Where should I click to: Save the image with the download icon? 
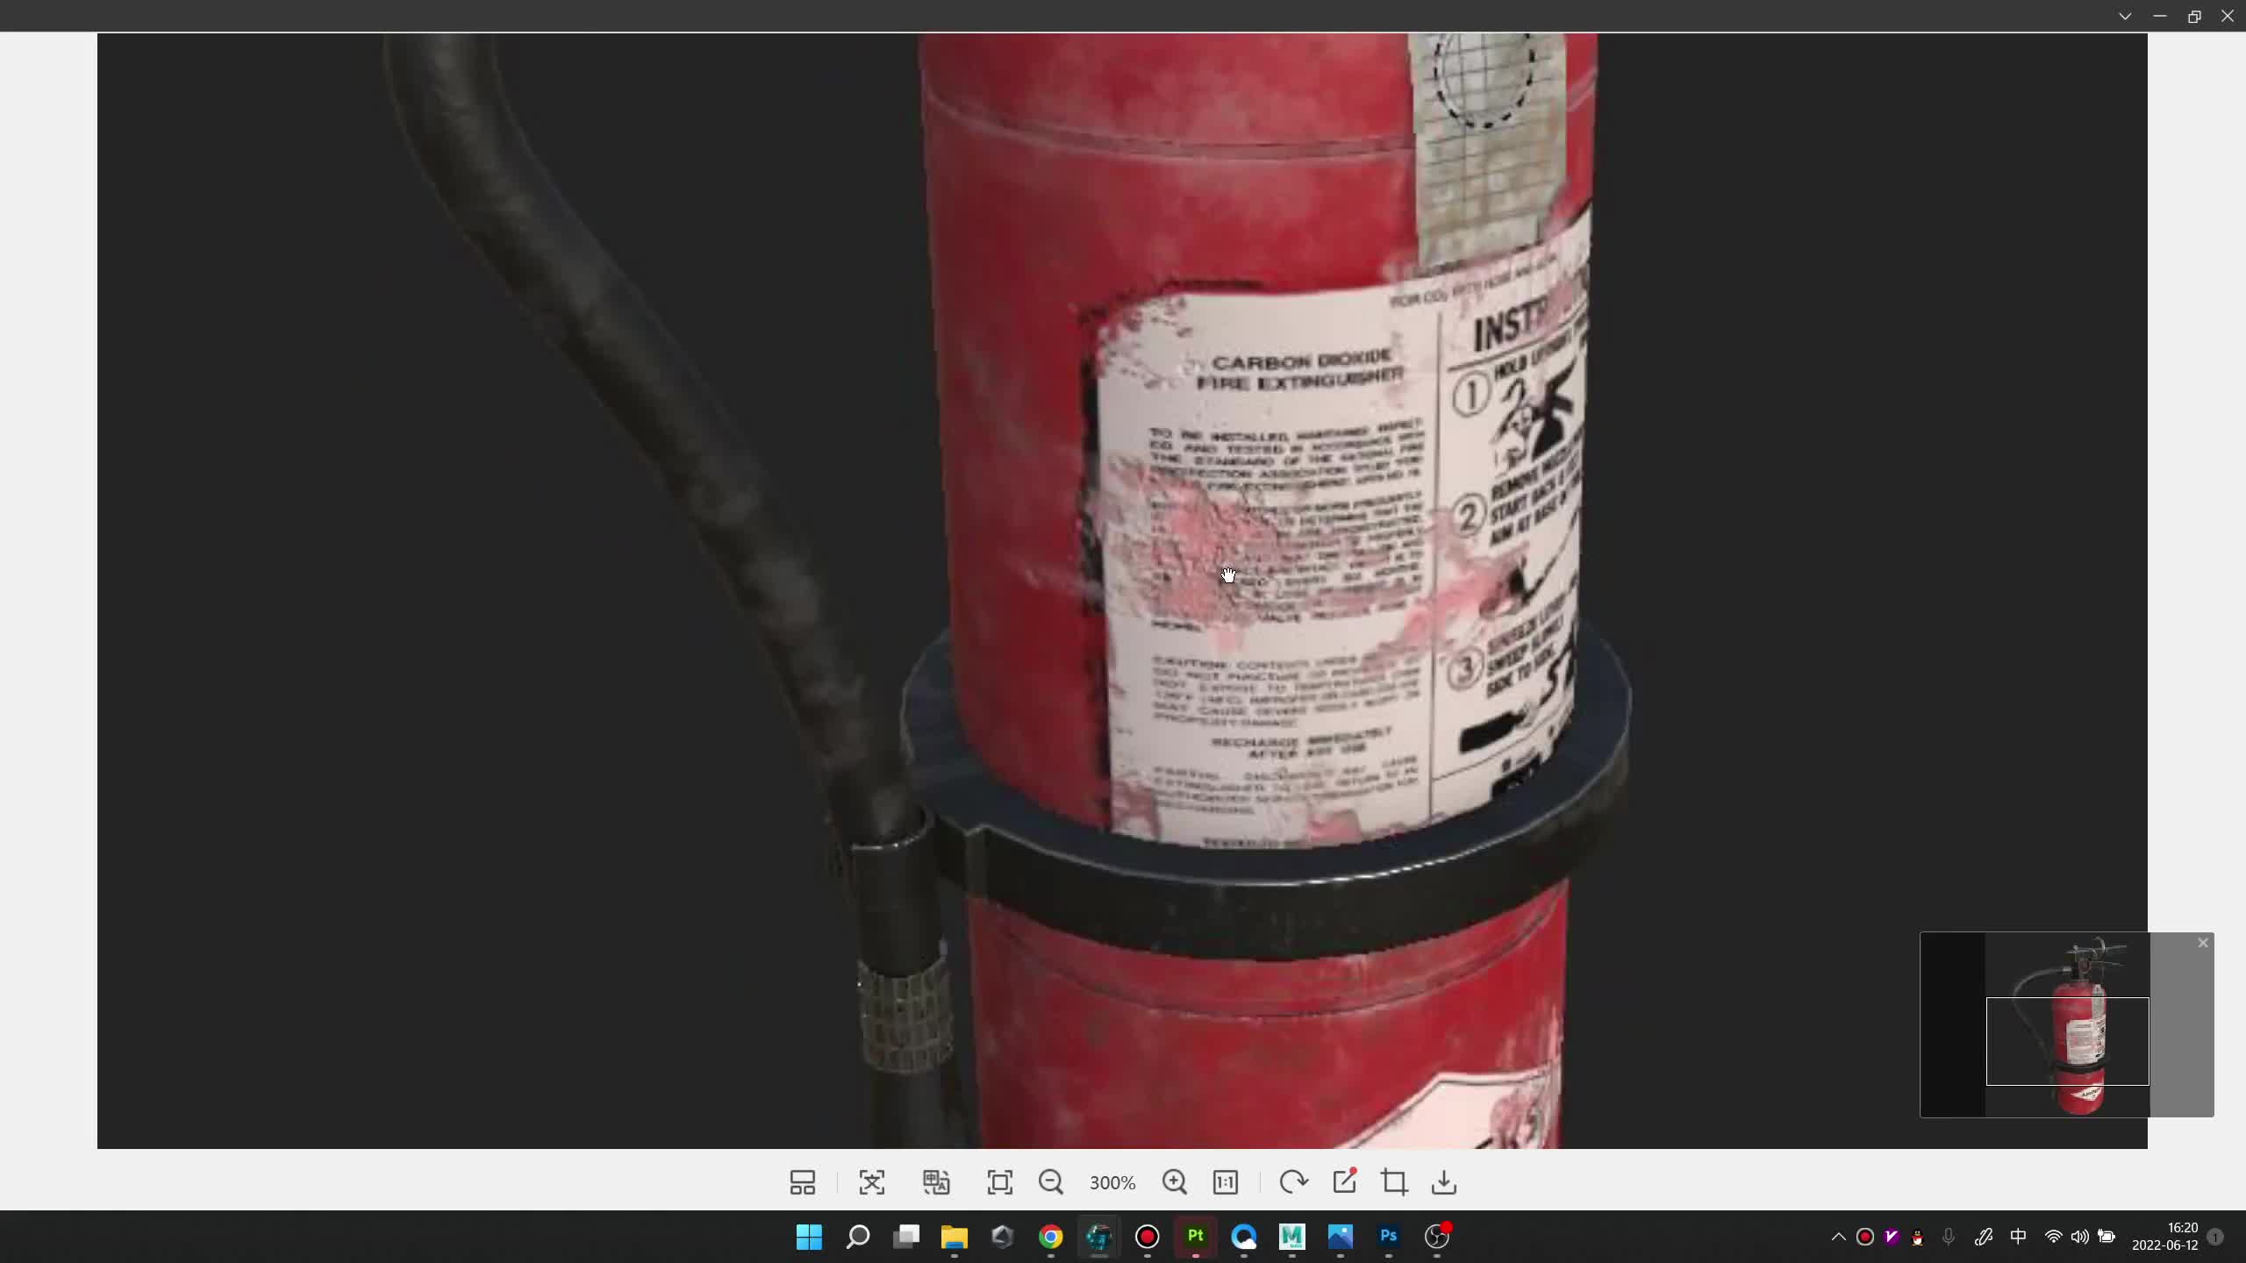click(1444, 1182)
